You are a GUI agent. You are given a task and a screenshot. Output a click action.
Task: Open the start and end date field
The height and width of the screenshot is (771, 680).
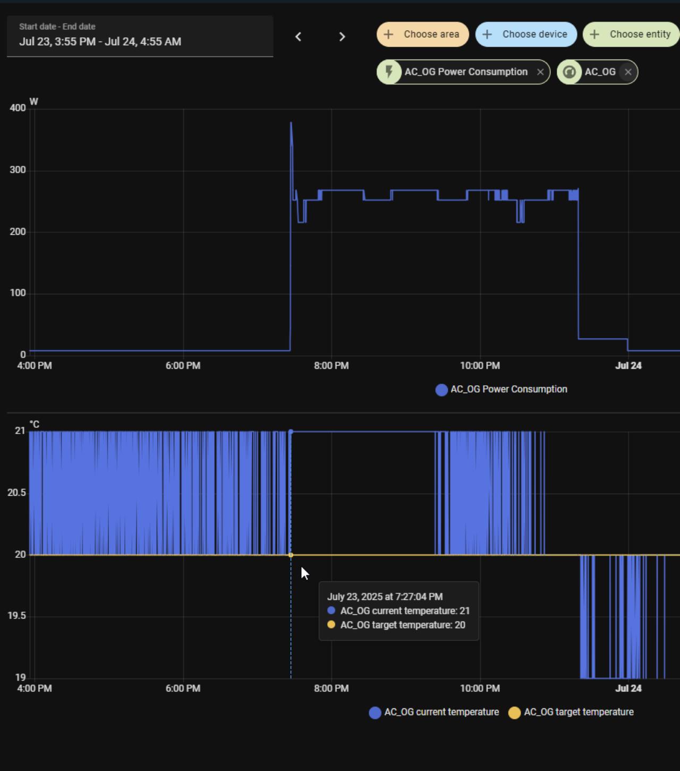pyautogui.click(x=140, y=36)
